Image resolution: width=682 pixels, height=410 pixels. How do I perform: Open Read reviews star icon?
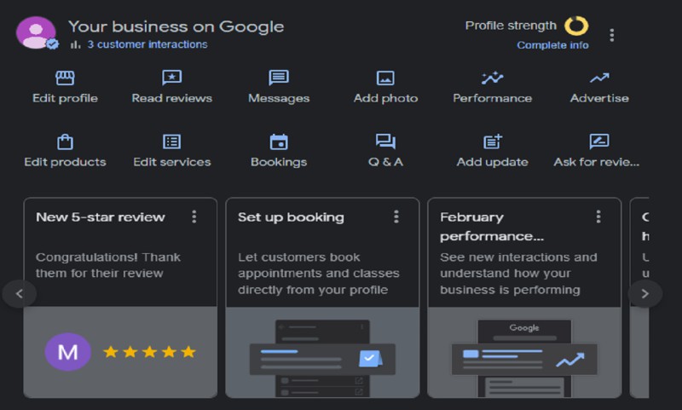172,78
